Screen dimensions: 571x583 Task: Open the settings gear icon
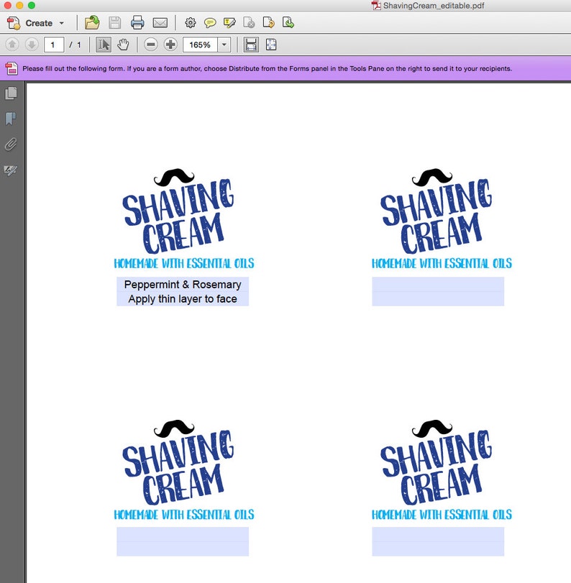(x=190, y=23)
